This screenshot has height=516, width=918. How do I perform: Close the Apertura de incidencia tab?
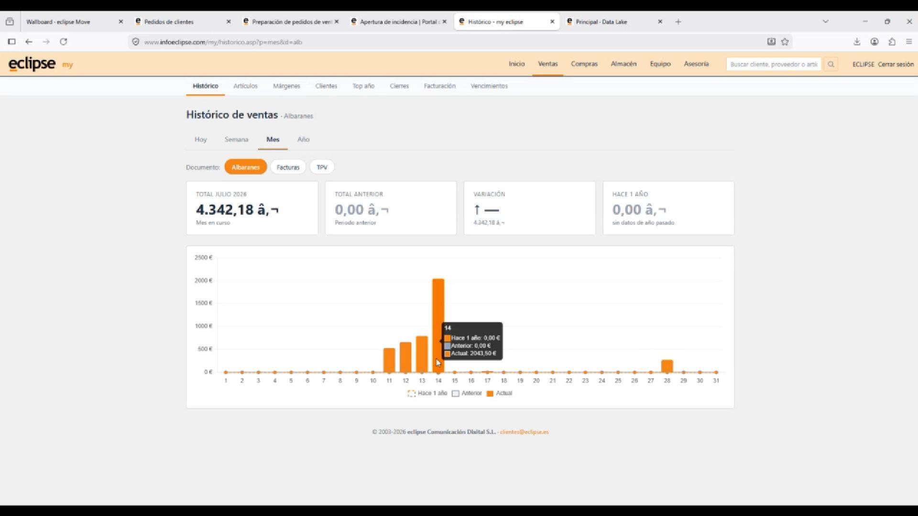pos(444,21)
